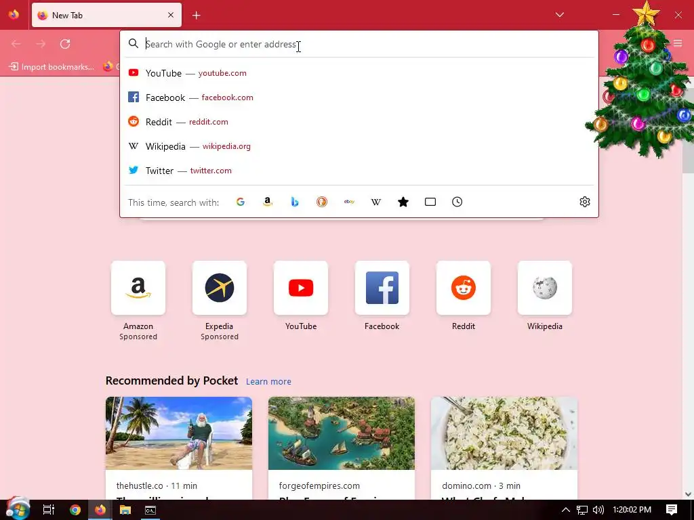694x520 pixels.
Task: Switch to Firefox taskbar icon
Action: pos(100,510)
